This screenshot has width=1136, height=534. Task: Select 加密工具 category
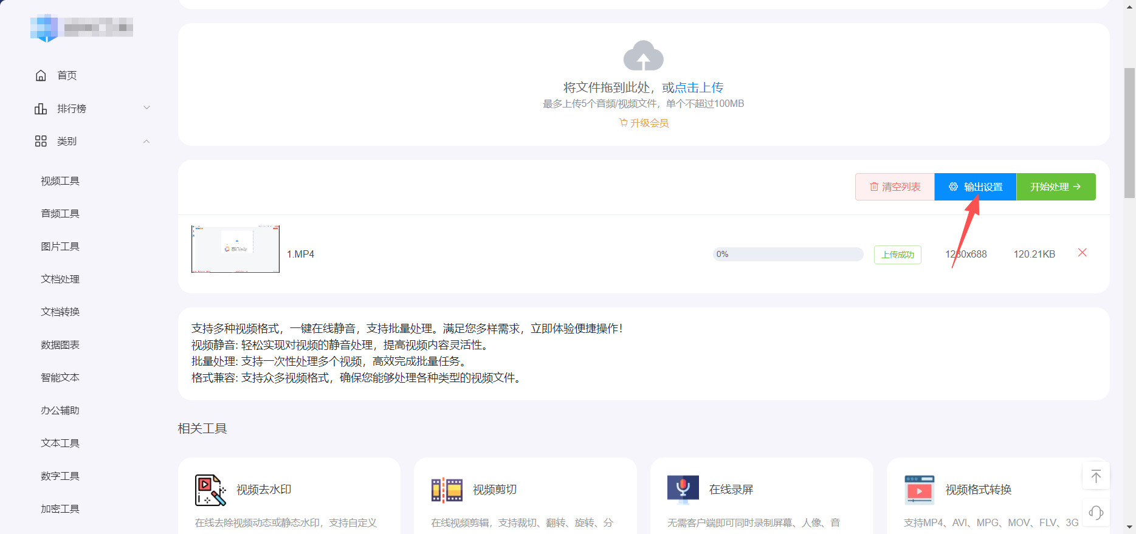(x=60, y=509)
